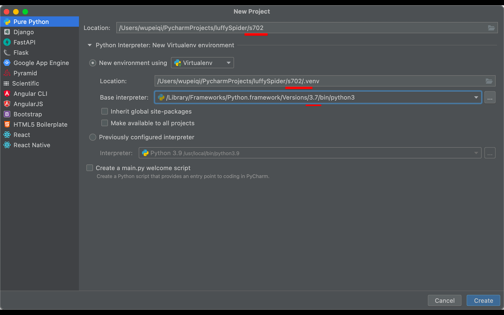The width and height of the screenshot is (504, 315).
Task: Click the FastAPI lightning icon
Action: coord(7,42)
